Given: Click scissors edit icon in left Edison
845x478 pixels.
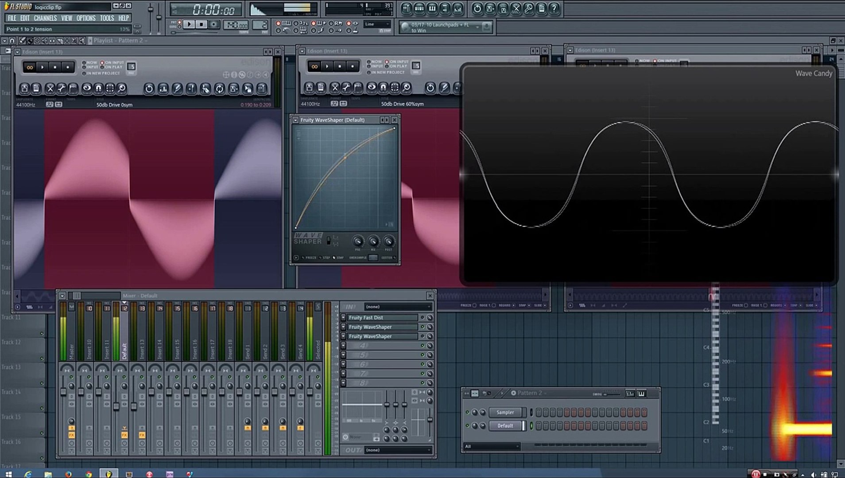Looking at the screenshot, I should point(50,89).
